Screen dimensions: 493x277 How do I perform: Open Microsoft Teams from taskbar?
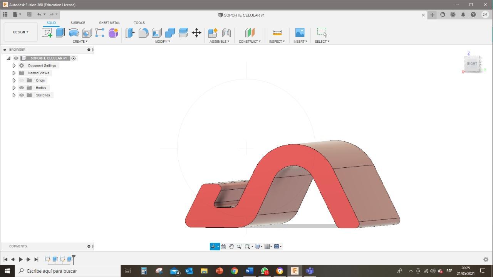[310, 271]
